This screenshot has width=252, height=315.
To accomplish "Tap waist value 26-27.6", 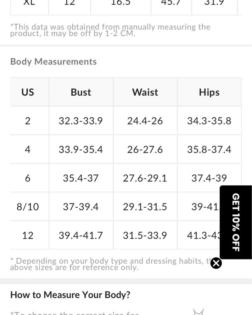I will coord(145,150).
